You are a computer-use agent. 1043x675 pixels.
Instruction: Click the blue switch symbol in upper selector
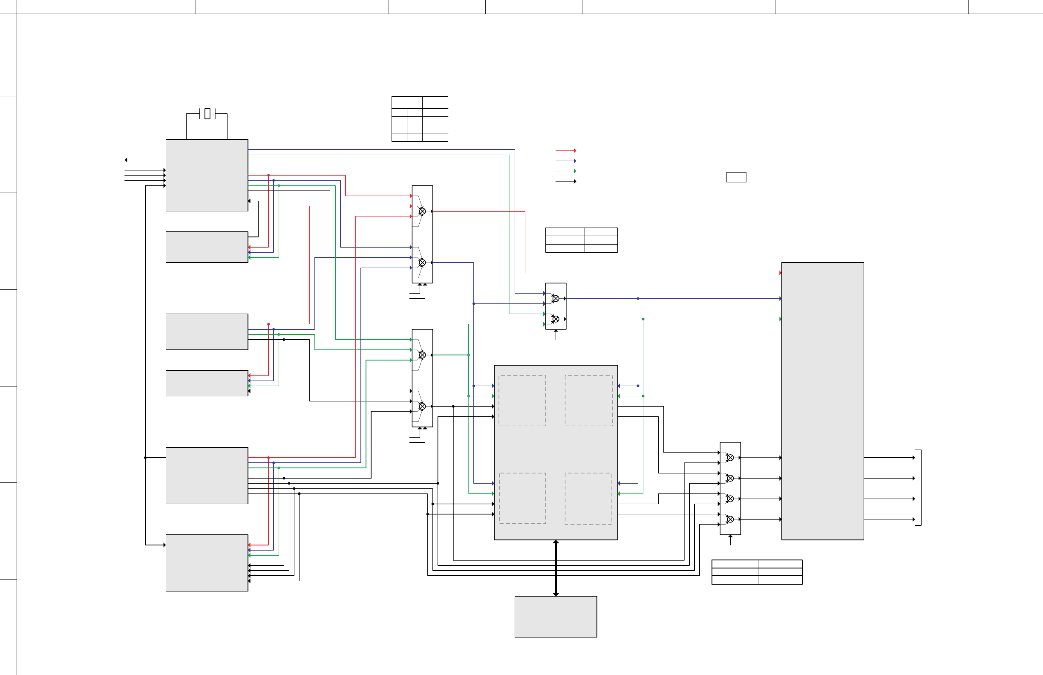pos(422,262)
